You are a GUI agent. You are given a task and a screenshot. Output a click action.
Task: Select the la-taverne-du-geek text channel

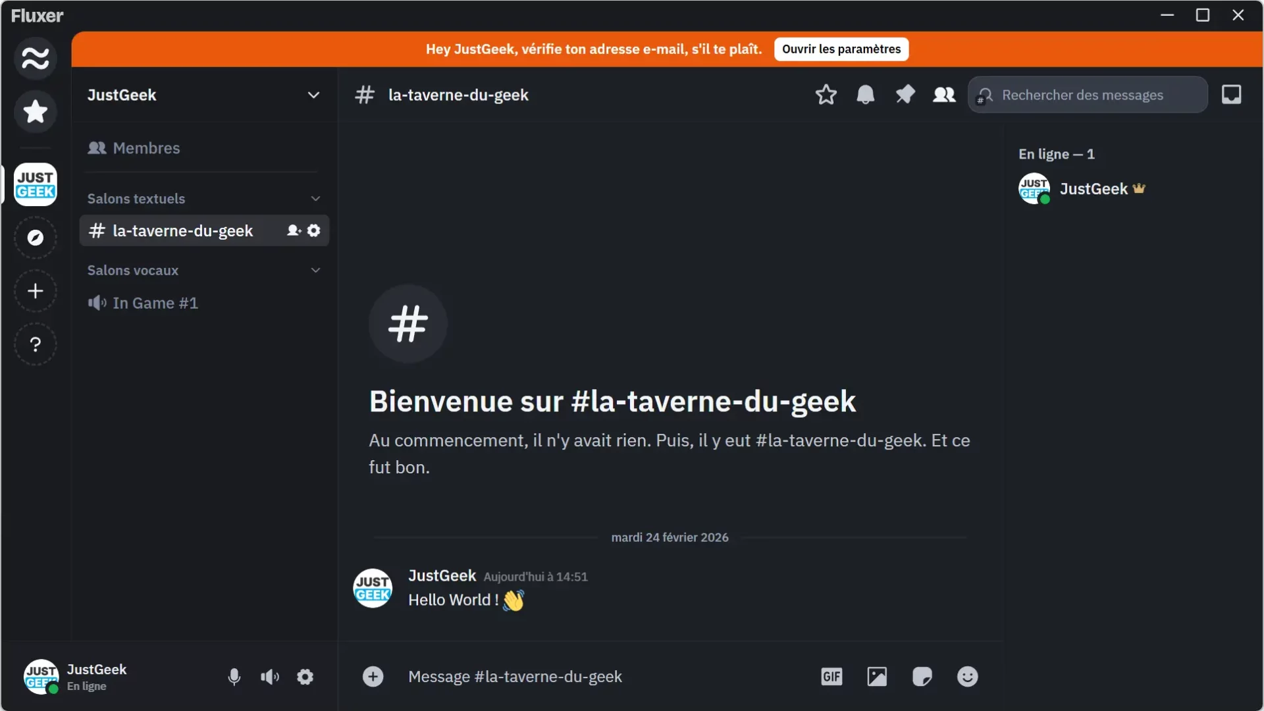click(204, 230)
